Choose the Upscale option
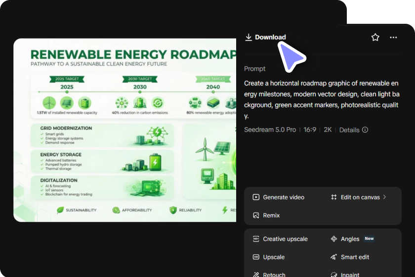 tap(274, 257)
